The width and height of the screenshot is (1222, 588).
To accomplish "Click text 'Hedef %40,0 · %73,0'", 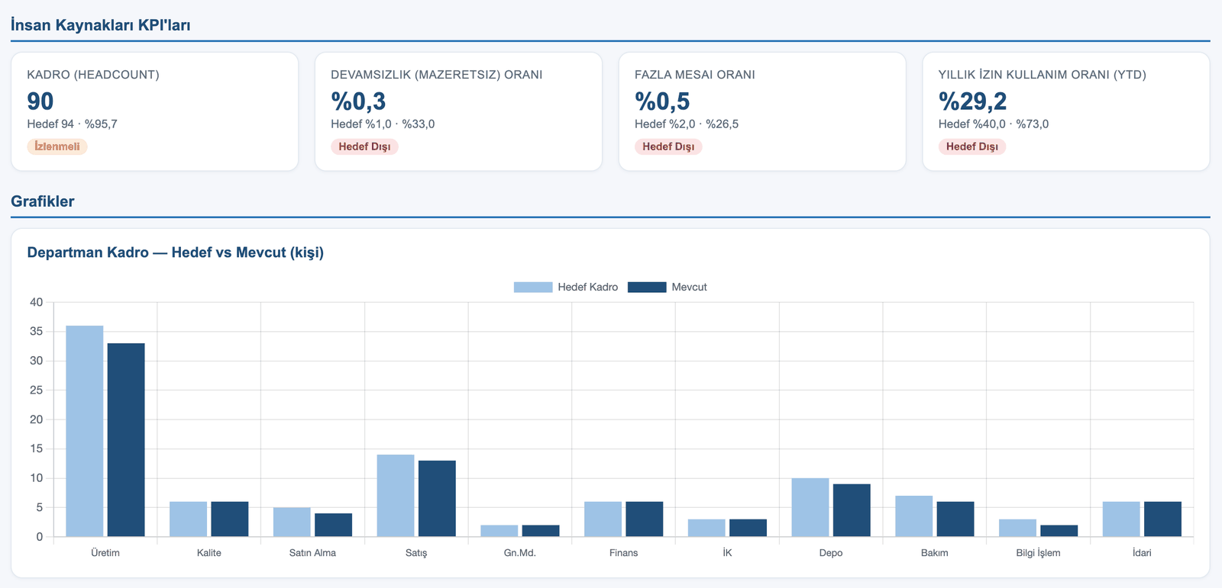I will [994, 124].
